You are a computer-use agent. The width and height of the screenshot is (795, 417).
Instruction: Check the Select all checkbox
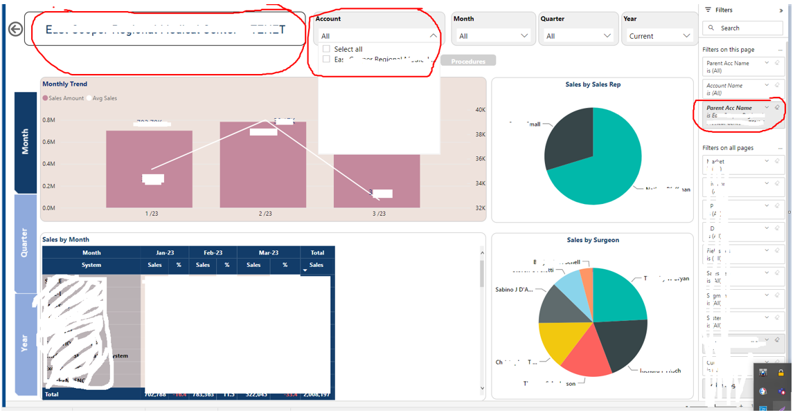327,48
